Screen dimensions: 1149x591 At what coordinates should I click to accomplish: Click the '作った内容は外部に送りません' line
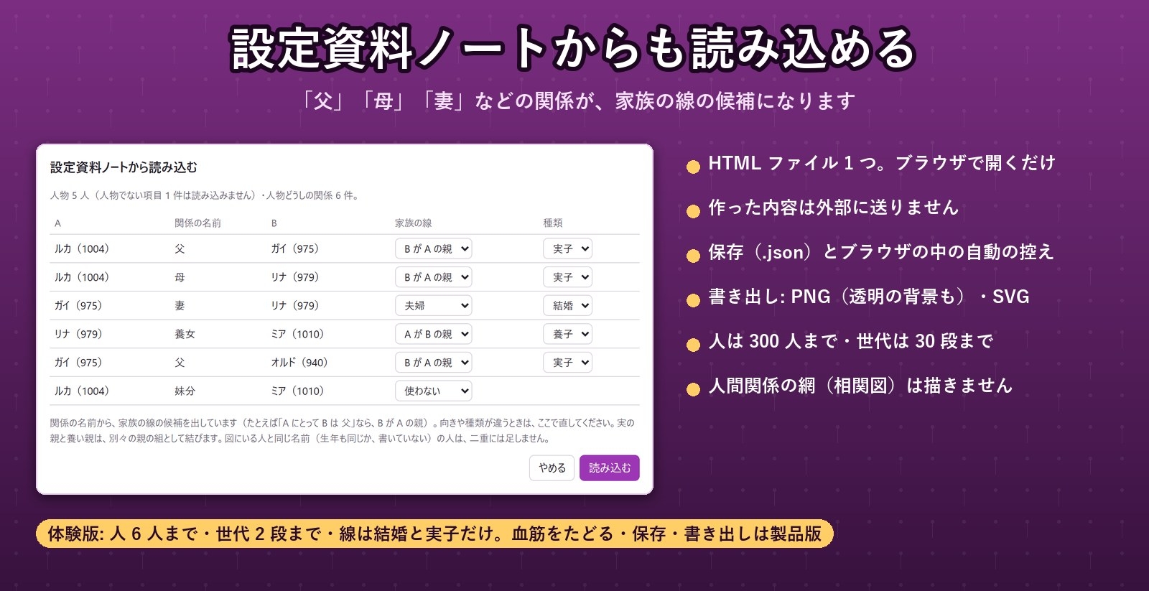click(833, 208)
